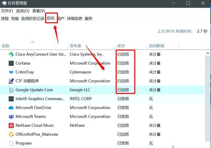The width and height of the screenshot is (211, 148).
Task: Click publisher Google LLC
Action: (x=80, y=90)
